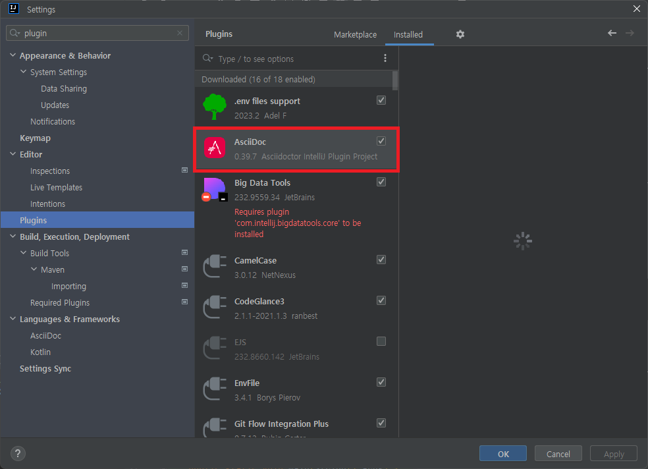Uncheck the CodeGlance3 plugin checkbox
This screenshot has width=648, height=469.
pos(381,300)
